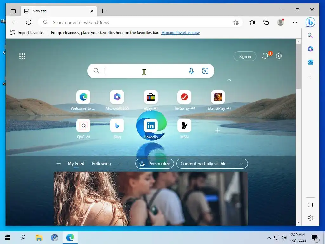Image resolution: width=325 pixels, height=244 pixels.
Task: Open the tab actions menu icon
Action: tap(13, 11)
